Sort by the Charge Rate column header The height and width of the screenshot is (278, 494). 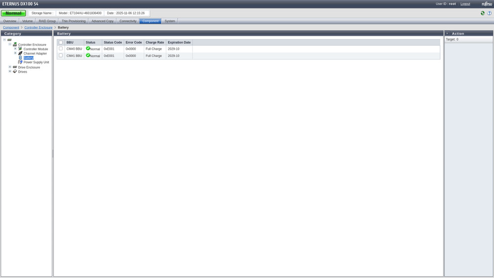[x=155, y=42]
